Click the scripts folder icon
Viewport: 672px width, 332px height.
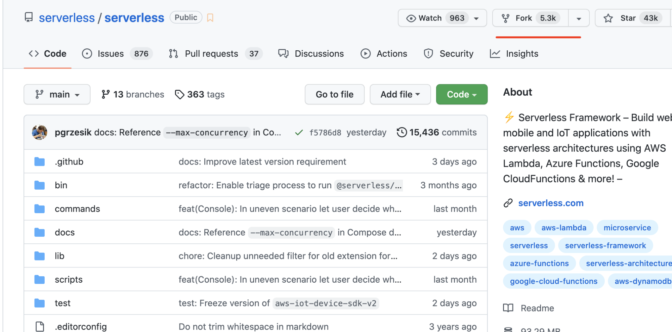pos(40,279)
